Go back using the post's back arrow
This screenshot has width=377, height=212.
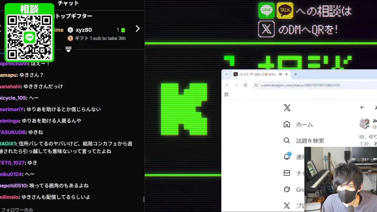pyautogui.click(x=362, y=107)
